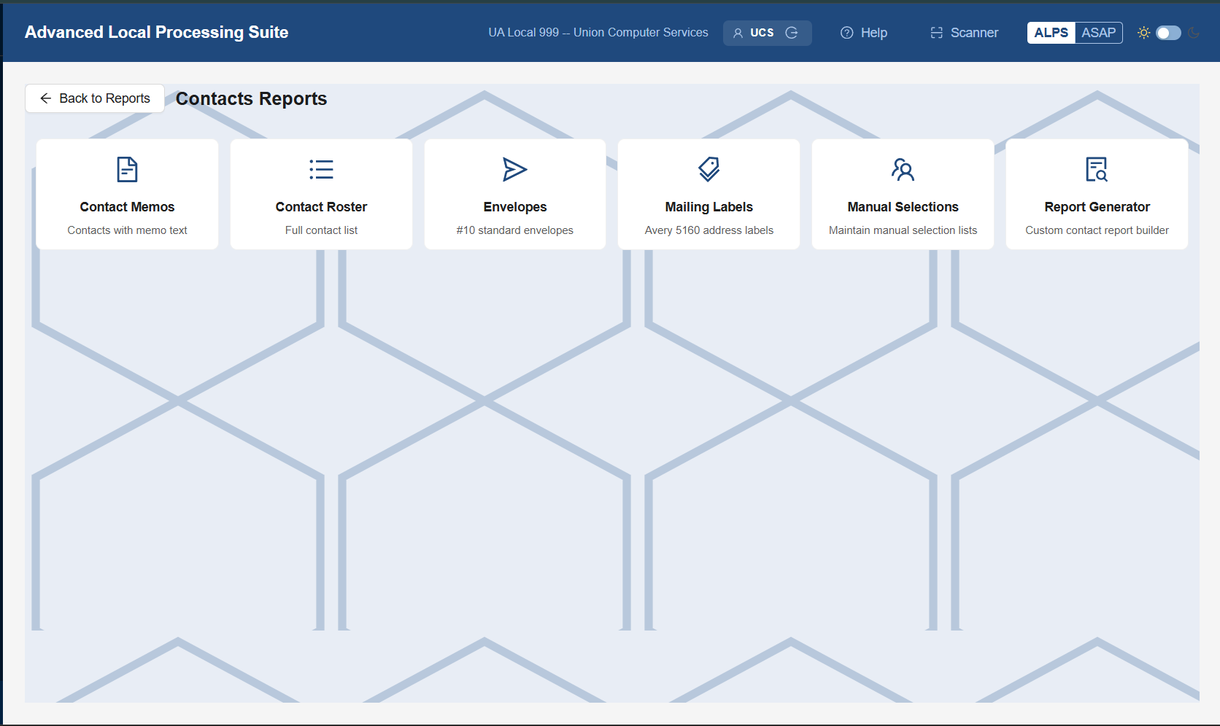1220x726 pixels.
Task: Click the Help question mark icon
Action: (846, 33)
